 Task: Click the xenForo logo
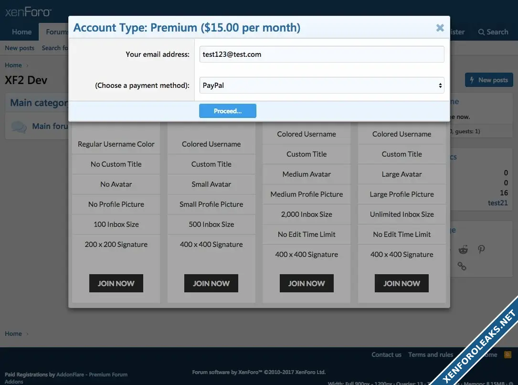coord(28,12)
